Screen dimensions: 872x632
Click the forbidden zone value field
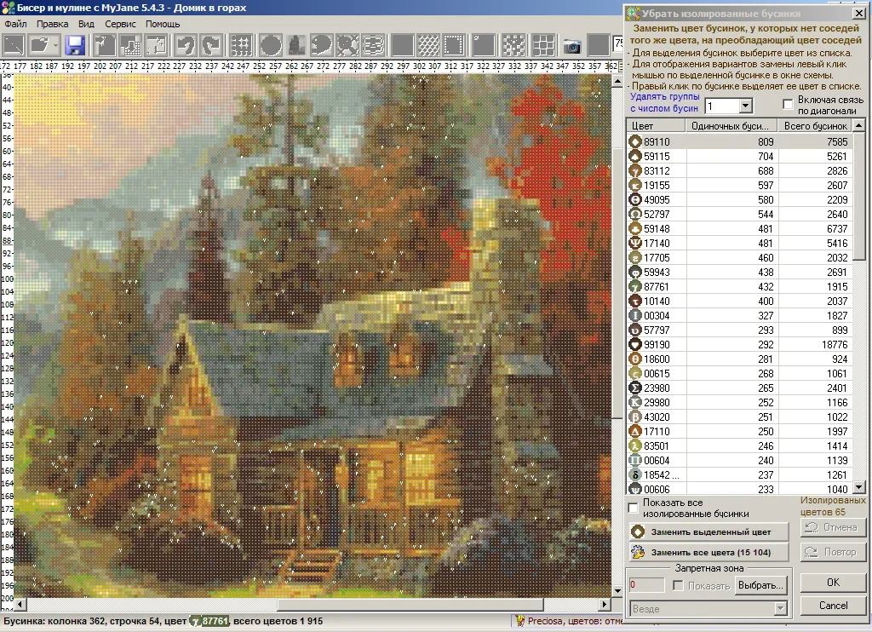[x=647, y=584]
